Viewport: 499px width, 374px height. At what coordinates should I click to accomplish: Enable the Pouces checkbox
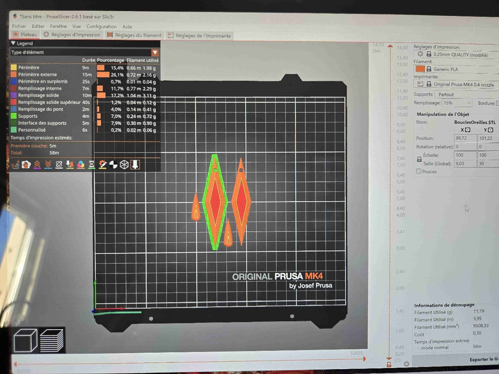click(x=419, y=171)
